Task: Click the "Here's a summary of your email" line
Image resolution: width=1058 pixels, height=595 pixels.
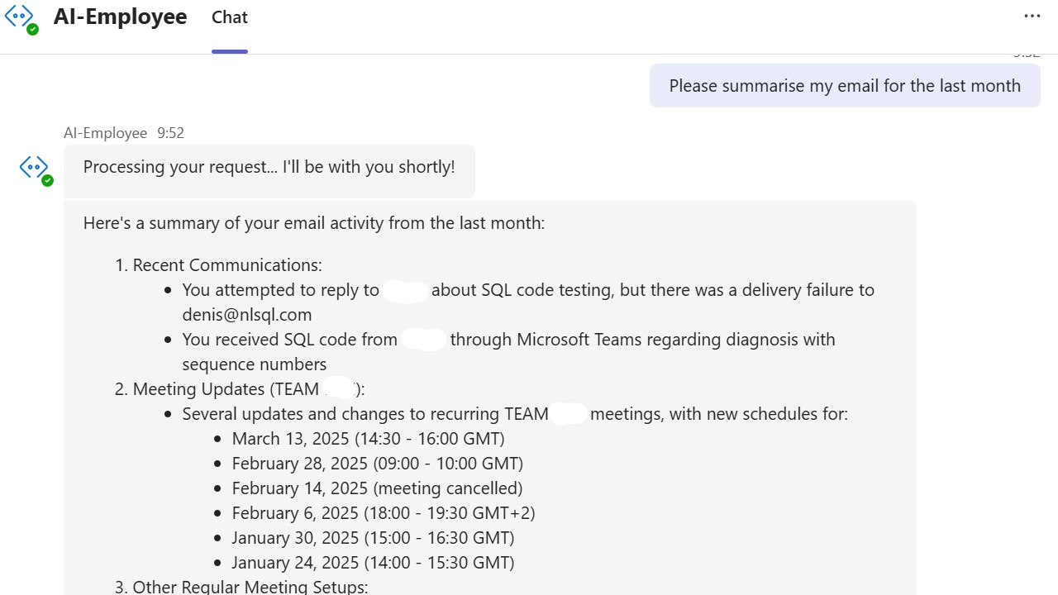Action: [x=314, y=223]
